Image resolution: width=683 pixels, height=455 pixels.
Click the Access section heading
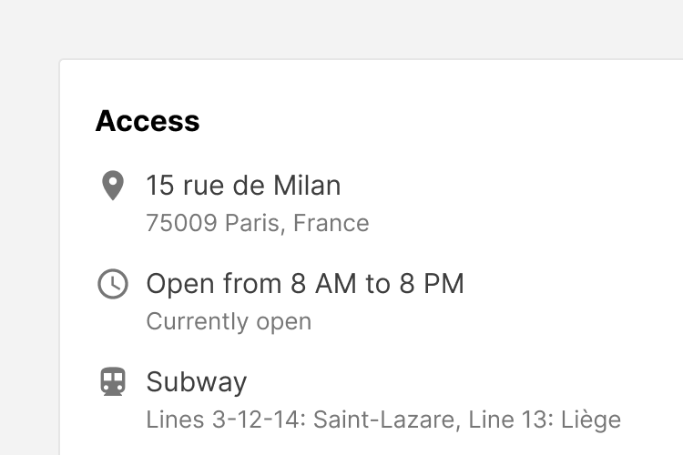[148, 121]
